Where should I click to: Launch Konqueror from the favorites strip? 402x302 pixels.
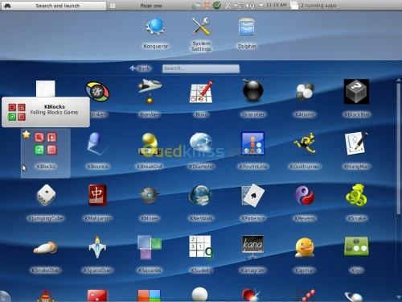[156, 33]
